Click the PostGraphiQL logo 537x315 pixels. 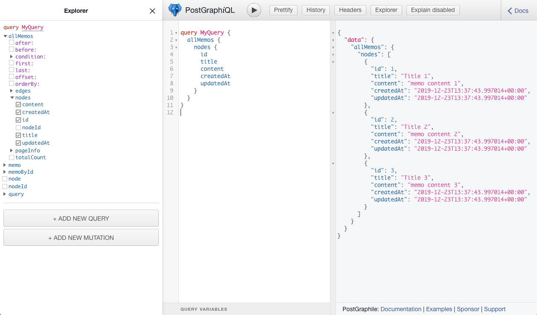175,10
